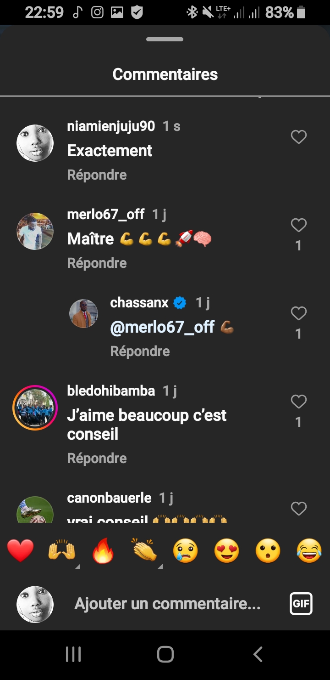Screen dimensions: 330x680
Task: Reply to niamienjuju90's comment
Action: click(97, 175)
